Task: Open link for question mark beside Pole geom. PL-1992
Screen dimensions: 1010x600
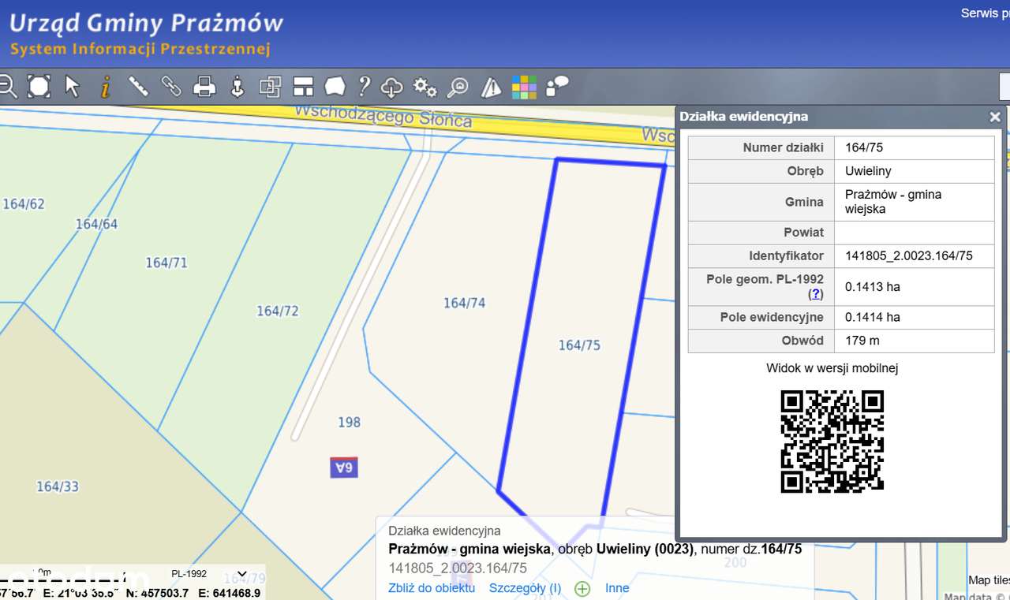Action: 816,293
